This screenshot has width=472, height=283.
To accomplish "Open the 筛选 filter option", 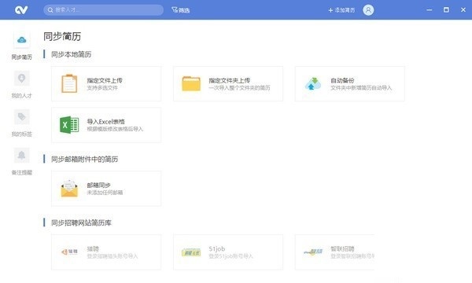I will click(x=181, y=10).
